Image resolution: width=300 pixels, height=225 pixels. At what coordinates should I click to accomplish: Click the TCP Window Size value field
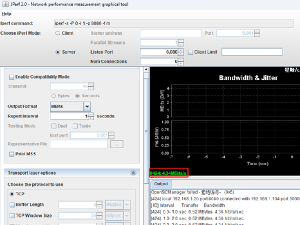click(77, 215)
